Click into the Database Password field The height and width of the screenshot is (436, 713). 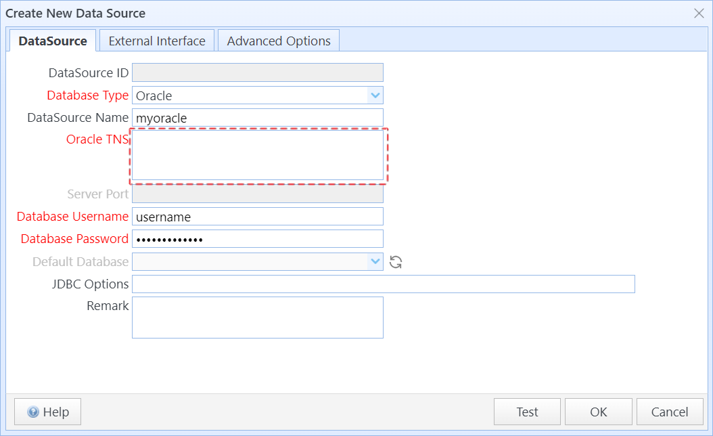[258, 239]
